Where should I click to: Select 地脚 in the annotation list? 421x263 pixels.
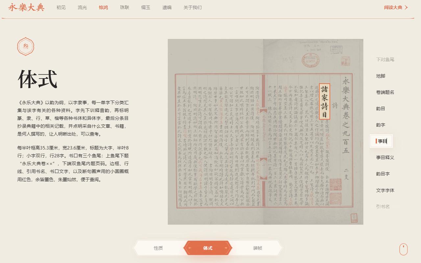pyautogui.click(x=381, y=76)
